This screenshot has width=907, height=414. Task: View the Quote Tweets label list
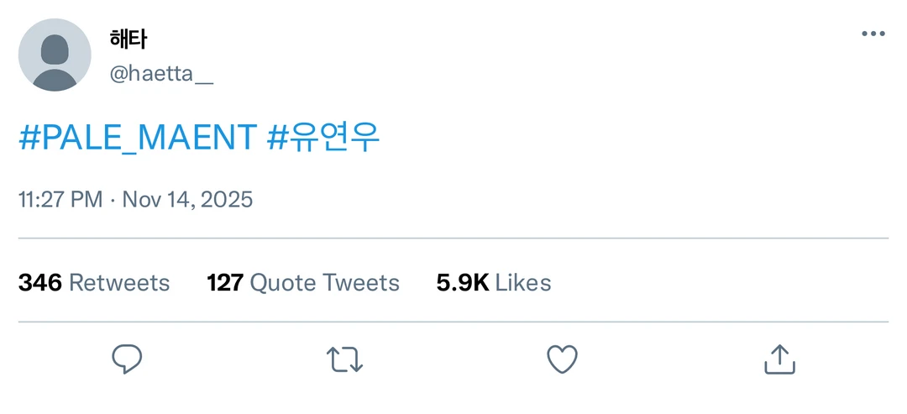[x=325, y=283]
